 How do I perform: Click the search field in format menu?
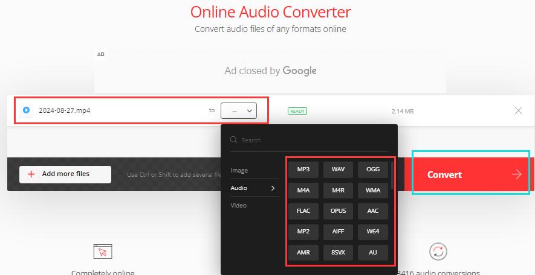click(309, 140)
